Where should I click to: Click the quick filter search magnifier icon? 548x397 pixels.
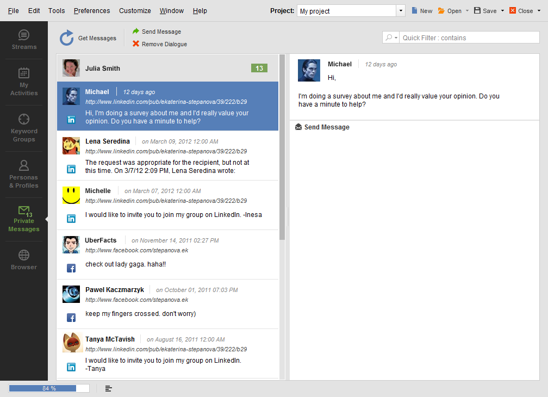389,38
